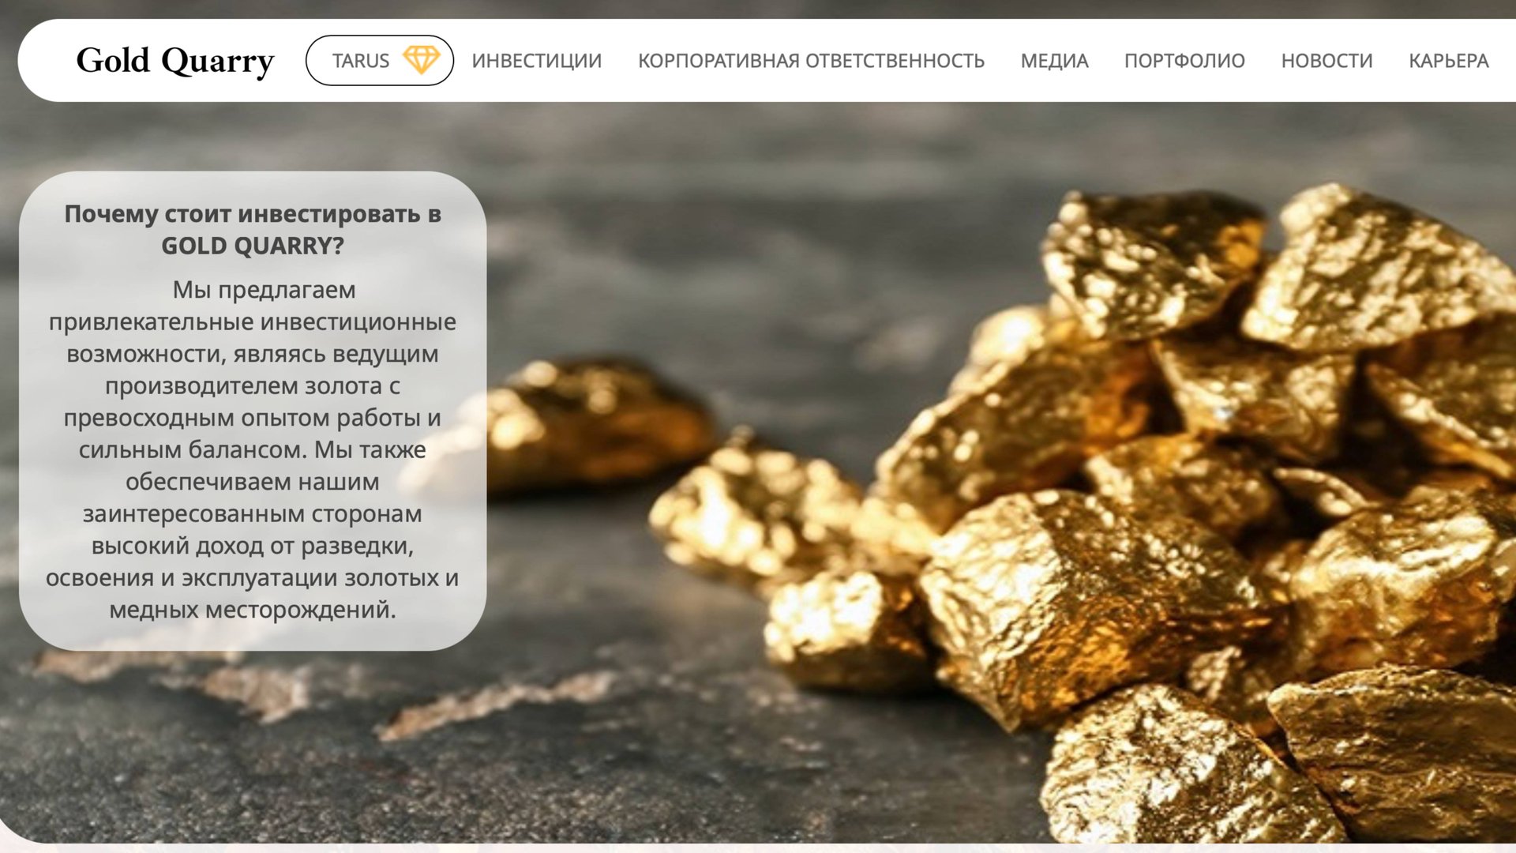Visit the КАРЬЕРА page
Image resolution: width=1516 pixels, height=853 pixels.
tap(1448, 61)
